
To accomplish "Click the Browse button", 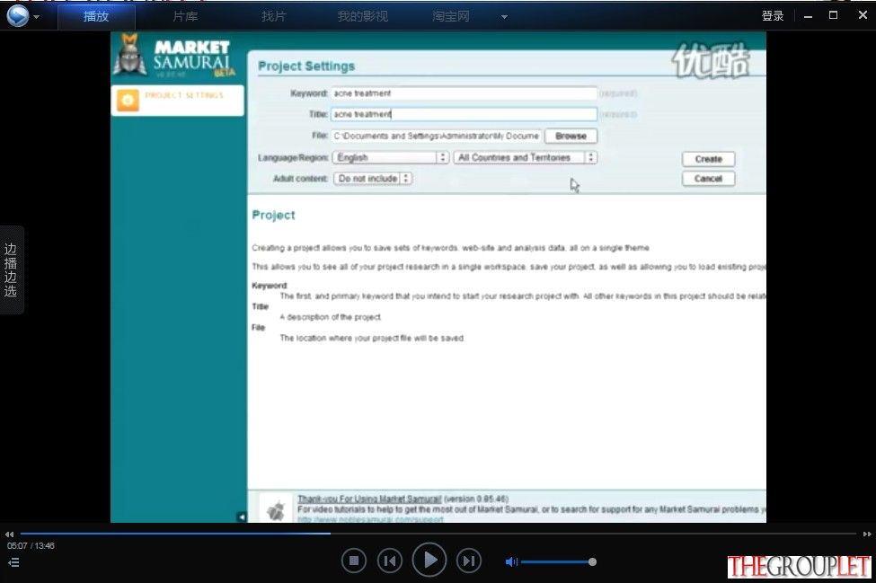I will pyautogui.click(x=571, y=136).
